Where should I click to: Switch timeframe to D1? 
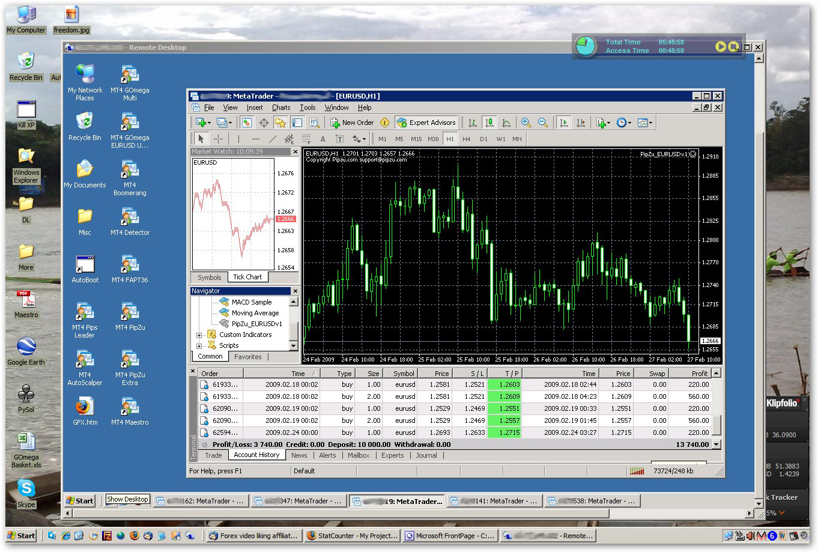pos(483,139)
